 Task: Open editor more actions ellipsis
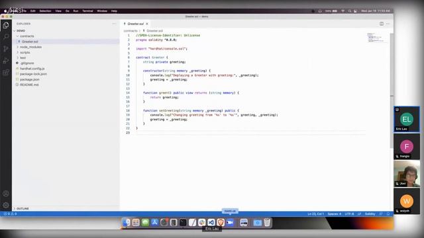point(388,24)
